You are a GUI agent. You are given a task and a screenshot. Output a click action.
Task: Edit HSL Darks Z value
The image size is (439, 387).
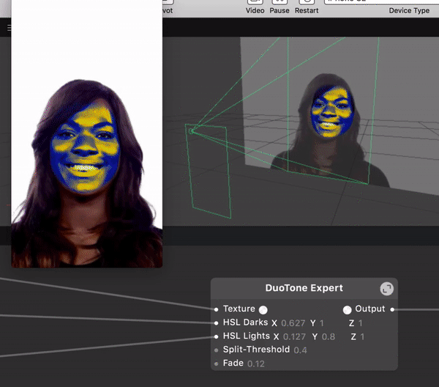click(x=360, y=323)
